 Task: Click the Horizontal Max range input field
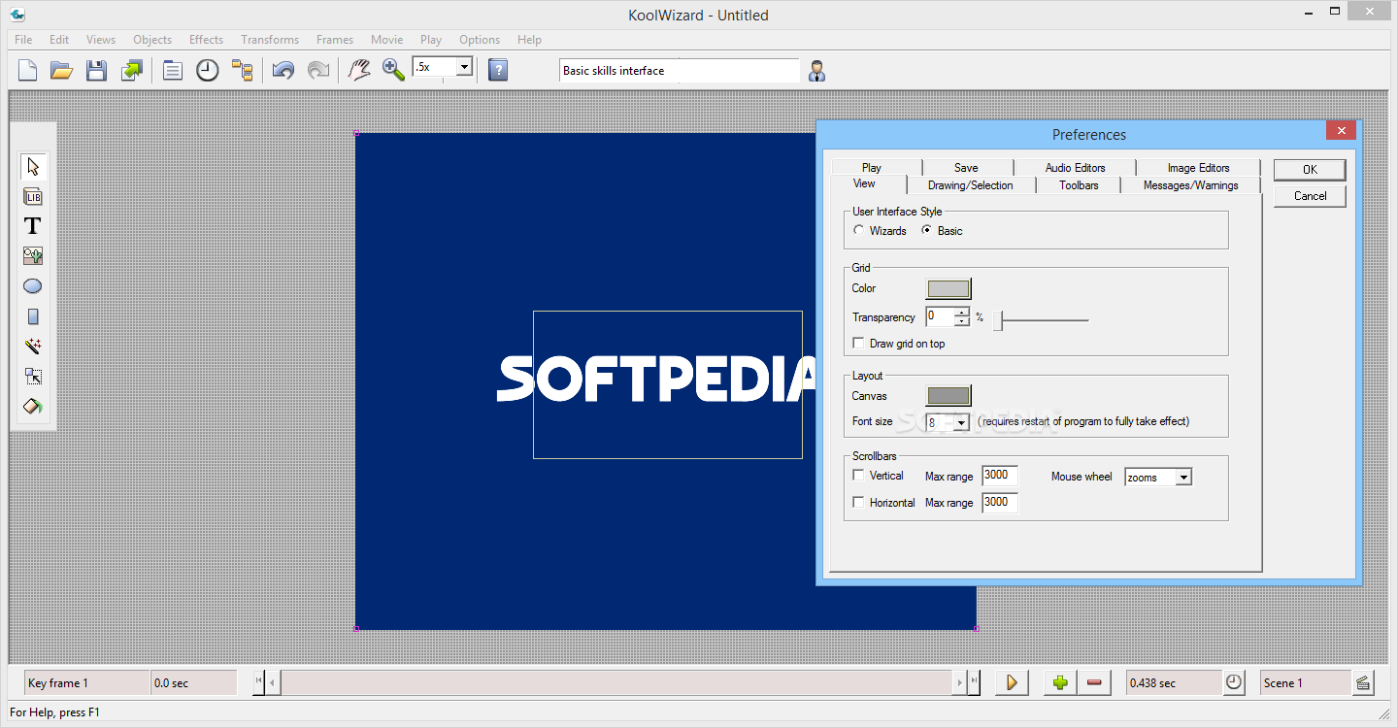(1000, 502)
